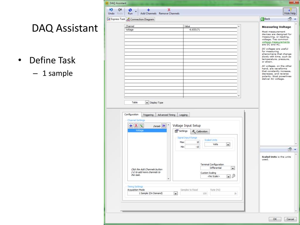Image resolution: width=300 pixels, height=225 pixels.
Task: Expand channel Details with double-arrow button
Action: pos(163,126)
